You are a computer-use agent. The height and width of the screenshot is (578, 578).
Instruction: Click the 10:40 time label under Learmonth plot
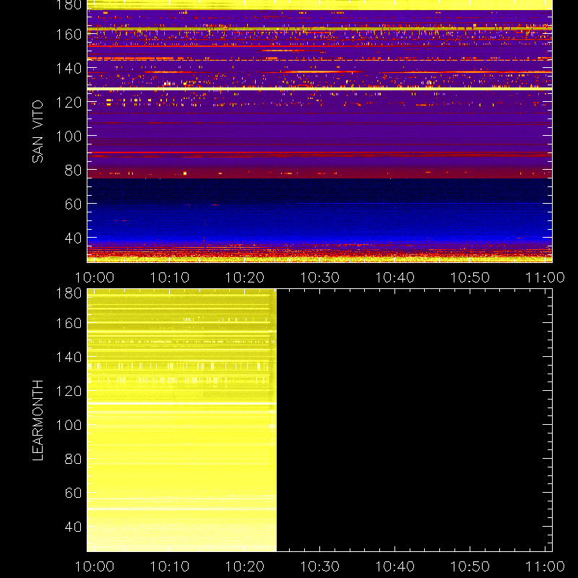[394, 566]
